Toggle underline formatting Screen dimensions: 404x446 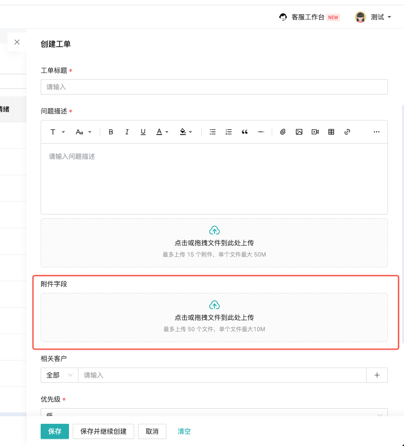[143, 132]
